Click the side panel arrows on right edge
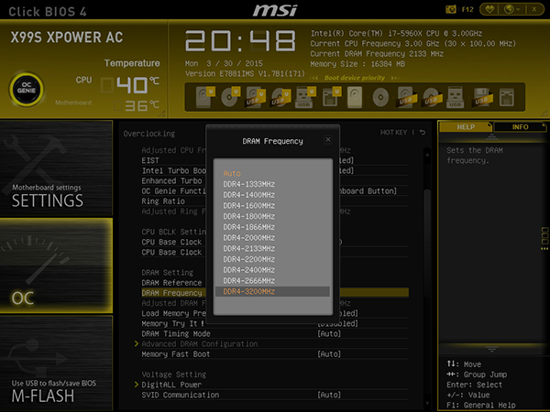Viewport: 550px width, 412px height. (x=544, y=249)
